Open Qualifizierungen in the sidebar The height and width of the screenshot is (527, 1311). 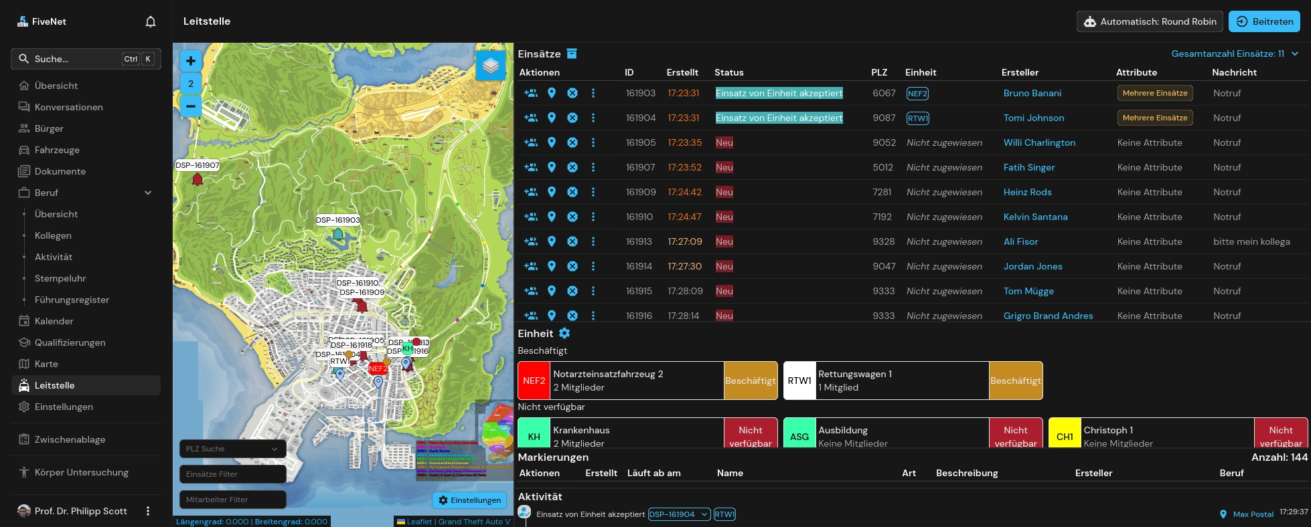pyautogui.click(x=86, y=342)
